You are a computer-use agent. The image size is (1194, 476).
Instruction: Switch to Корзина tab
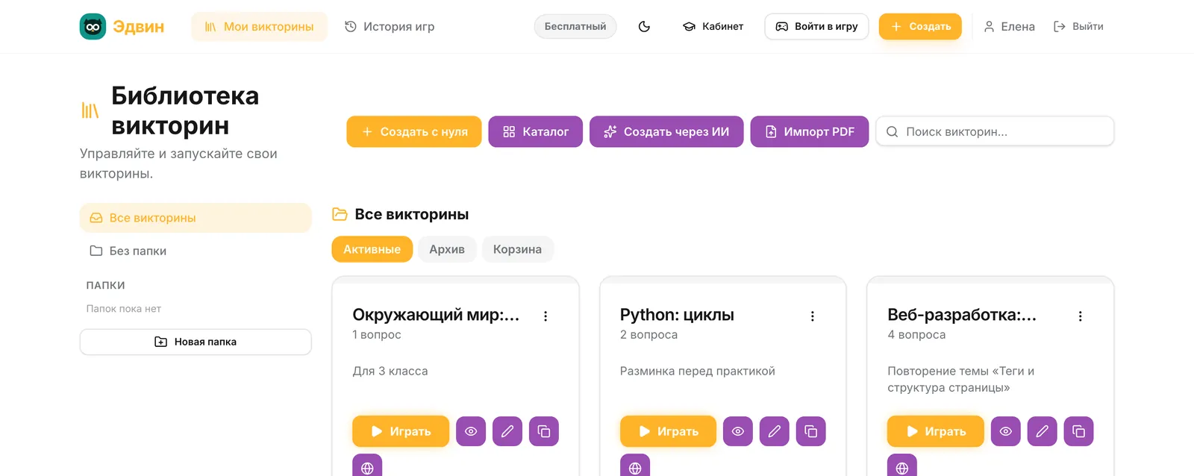click(x=517, y=249)
